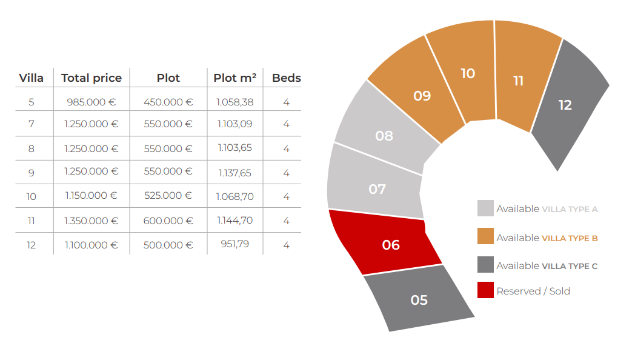Viewport: 635px width, 346px height.
Task: Click the red sold plot 06
Action: pyautogui.click(x=391, y=245)
